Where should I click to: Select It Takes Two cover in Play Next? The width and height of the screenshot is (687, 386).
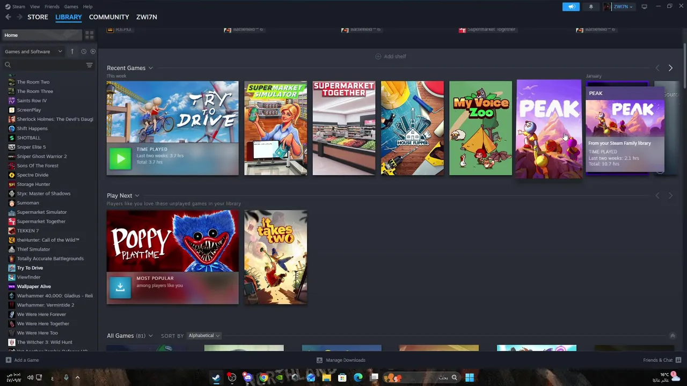275,257
